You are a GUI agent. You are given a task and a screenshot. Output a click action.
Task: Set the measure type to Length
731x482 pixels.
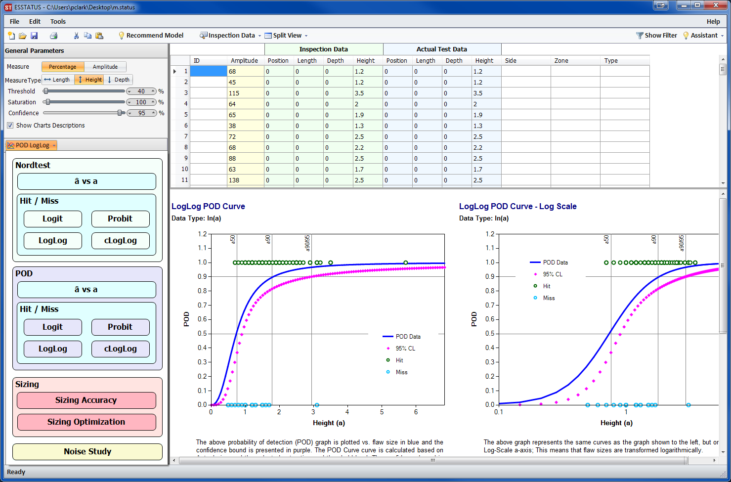[58, 80]
